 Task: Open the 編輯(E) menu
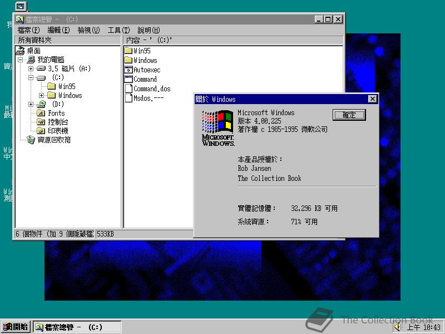[x=59, y=30]
